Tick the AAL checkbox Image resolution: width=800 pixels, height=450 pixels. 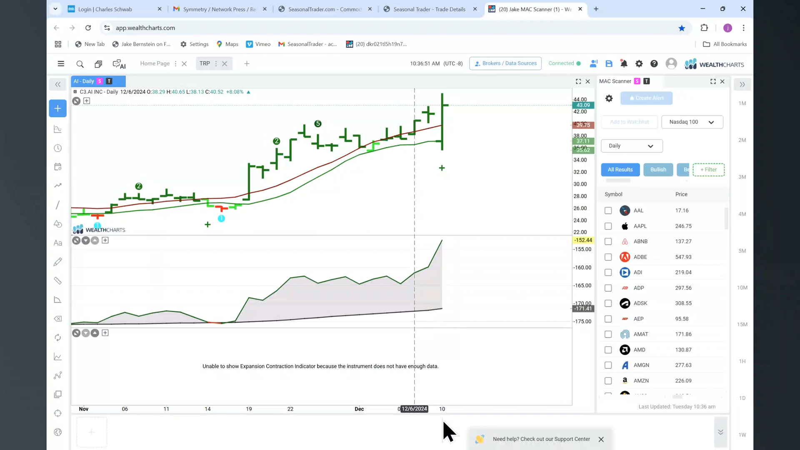tap(608, 211)
